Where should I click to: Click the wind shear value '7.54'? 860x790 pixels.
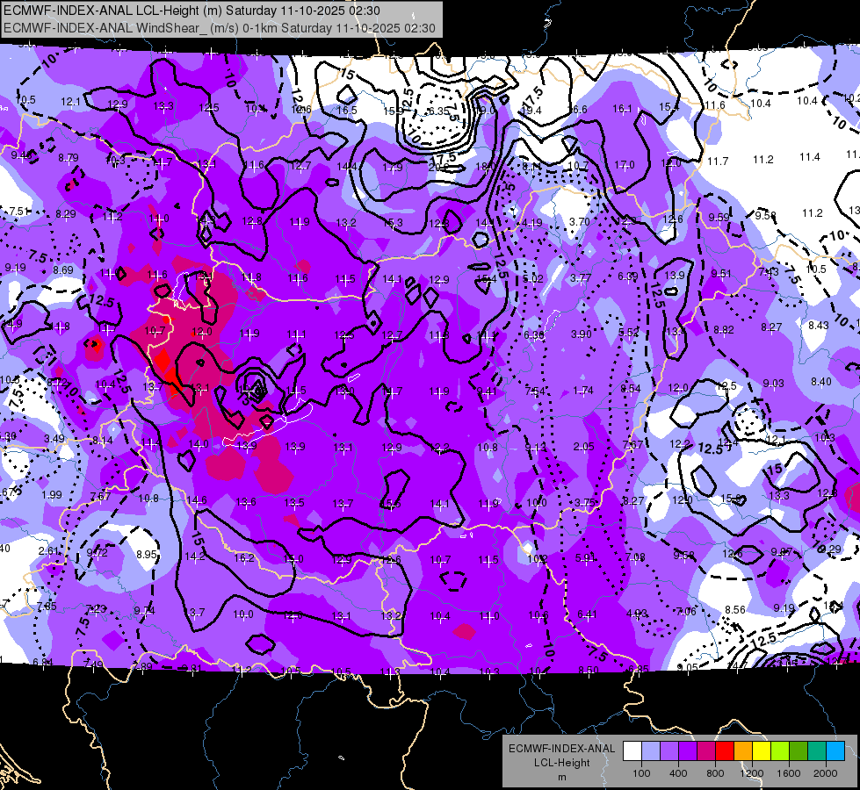point(535,391)
